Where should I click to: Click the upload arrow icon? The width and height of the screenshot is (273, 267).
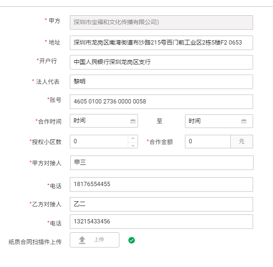82,240
